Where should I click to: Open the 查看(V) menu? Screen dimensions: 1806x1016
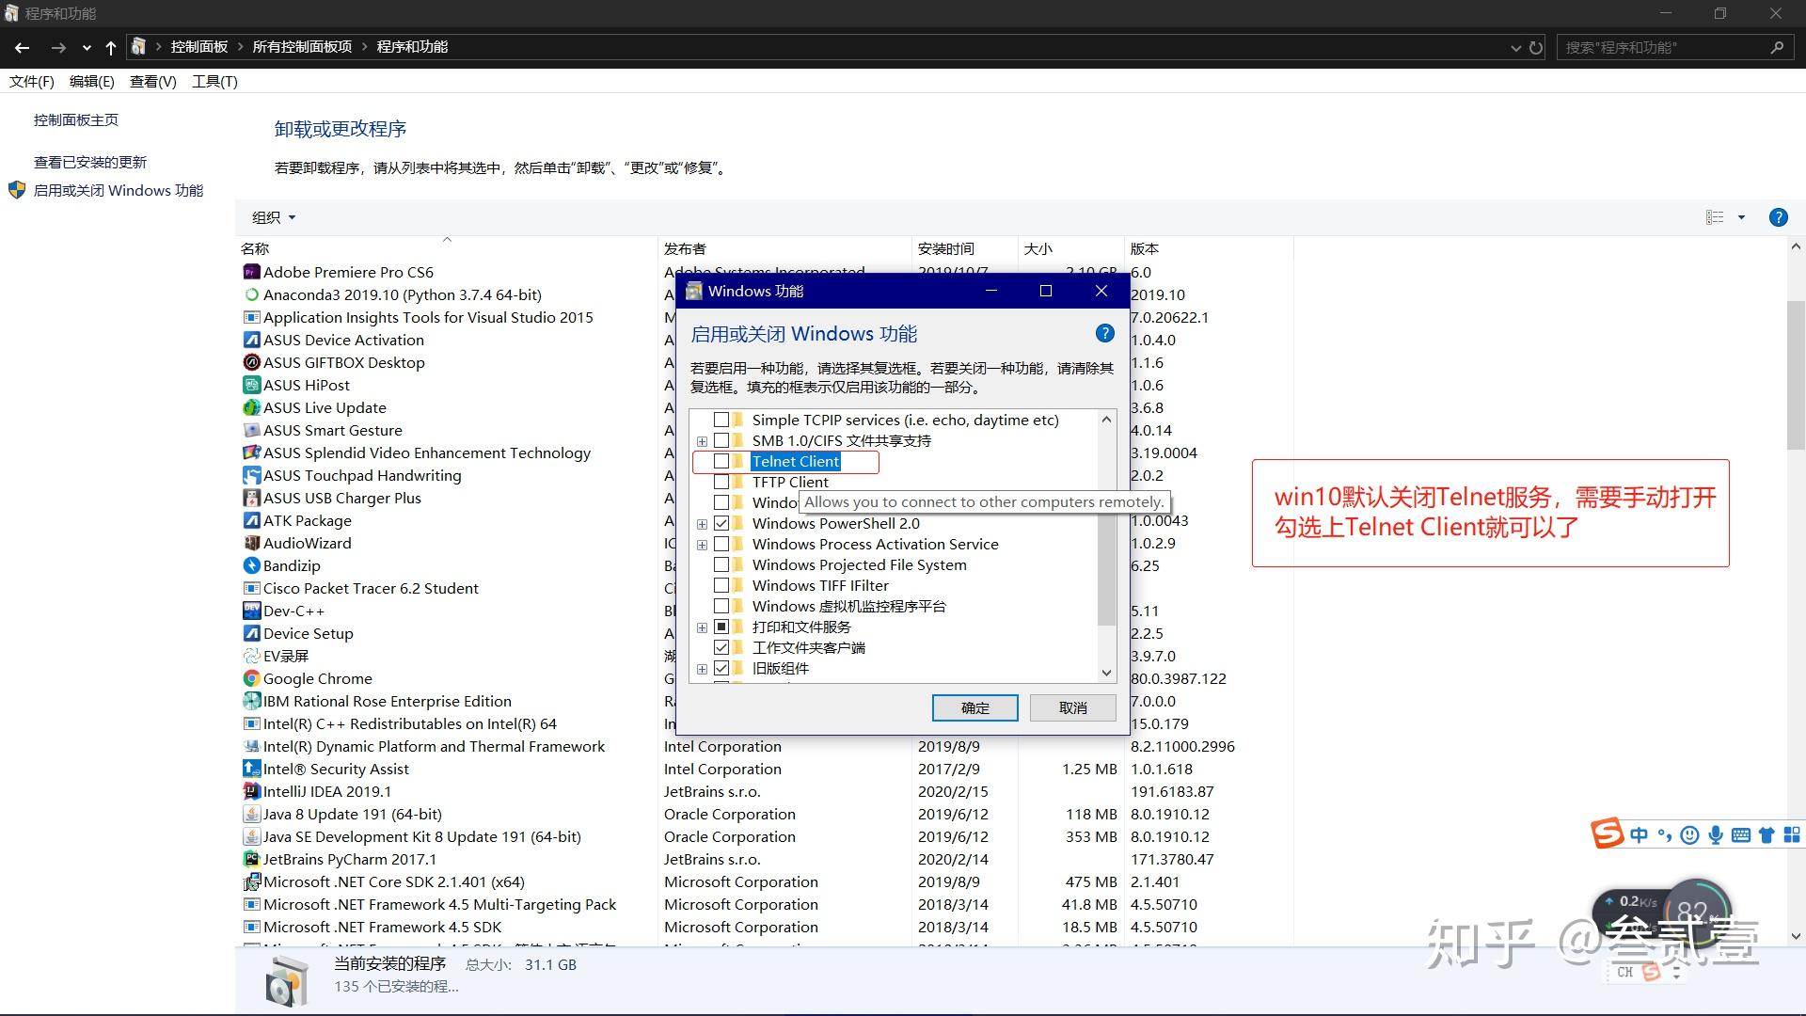152,82
